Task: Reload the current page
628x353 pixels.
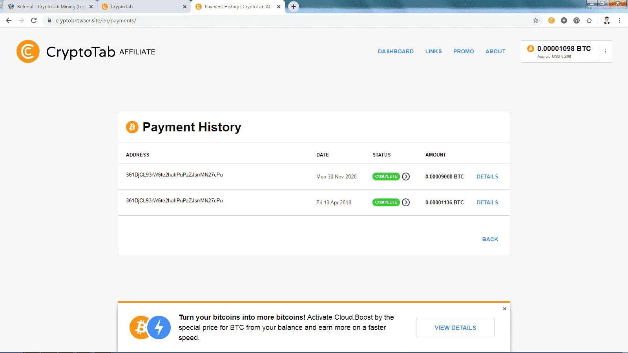Action: coord(34,20)
